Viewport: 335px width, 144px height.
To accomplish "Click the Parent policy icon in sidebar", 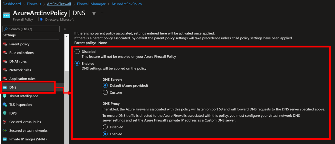I will point(4,44).
